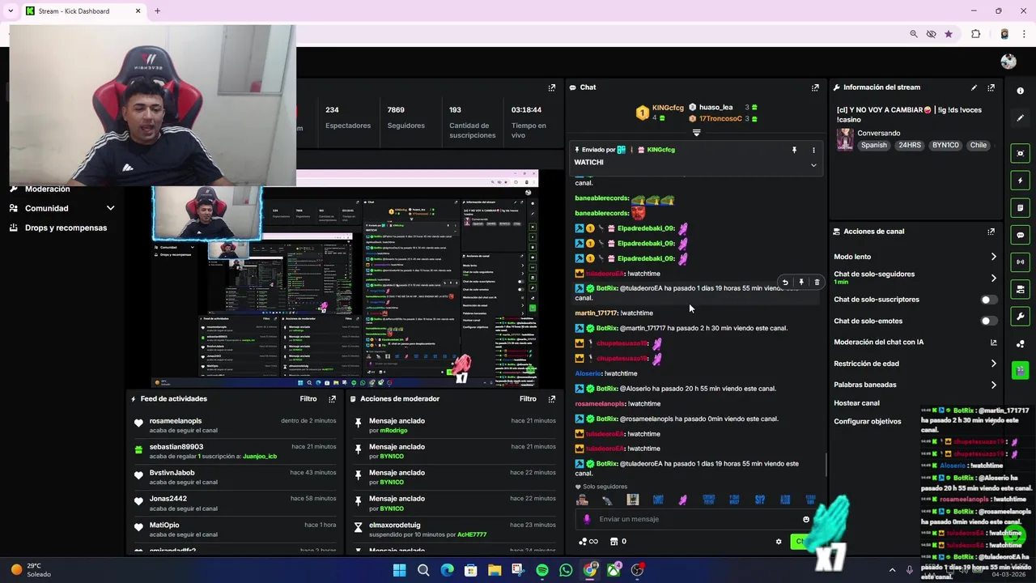Expand Restricción de edad options
Screen dimensions: 1036x583
point(993,364)
